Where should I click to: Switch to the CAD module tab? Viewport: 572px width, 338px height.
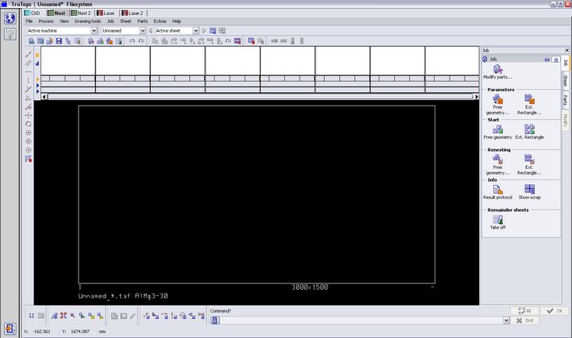[x=32, y=13]
